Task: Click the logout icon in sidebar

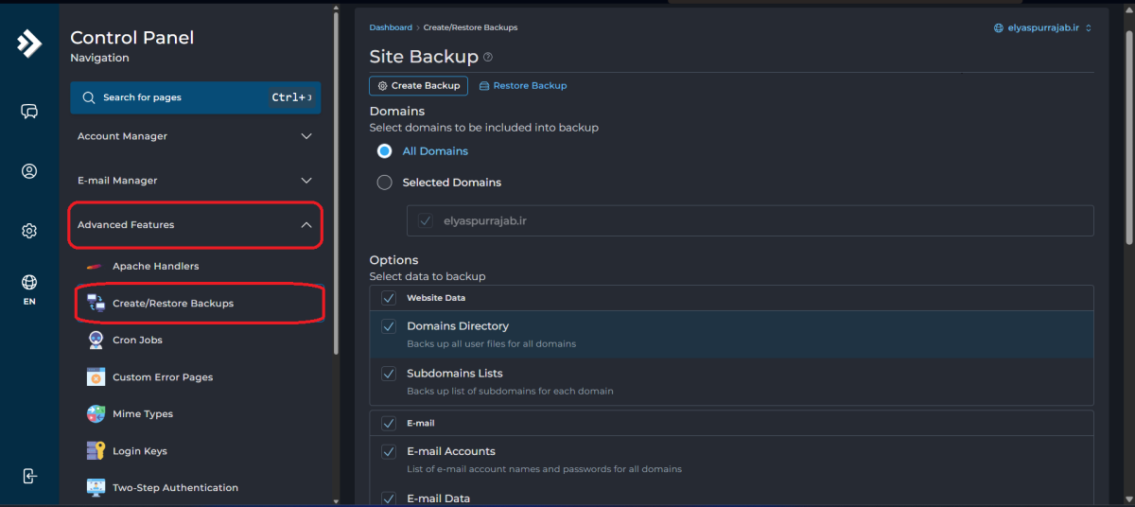Action: pos(29,476)
